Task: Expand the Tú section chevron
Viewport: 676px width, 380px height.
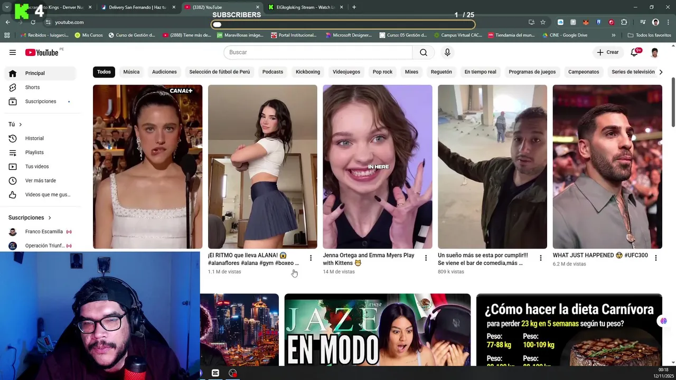Action: coord(21,125)
